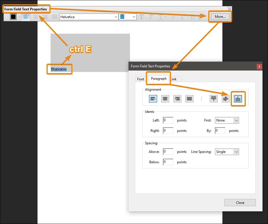Click the Above spacing points field
This screenshot has width=268, height=224.
click(168, 151)
